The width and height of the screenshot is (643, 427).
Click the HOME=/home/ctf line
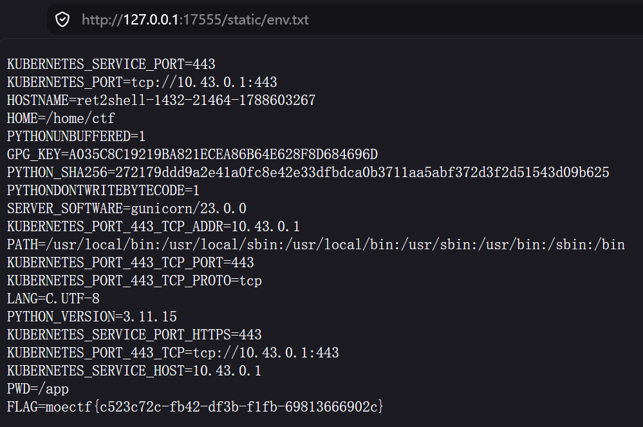61,118
